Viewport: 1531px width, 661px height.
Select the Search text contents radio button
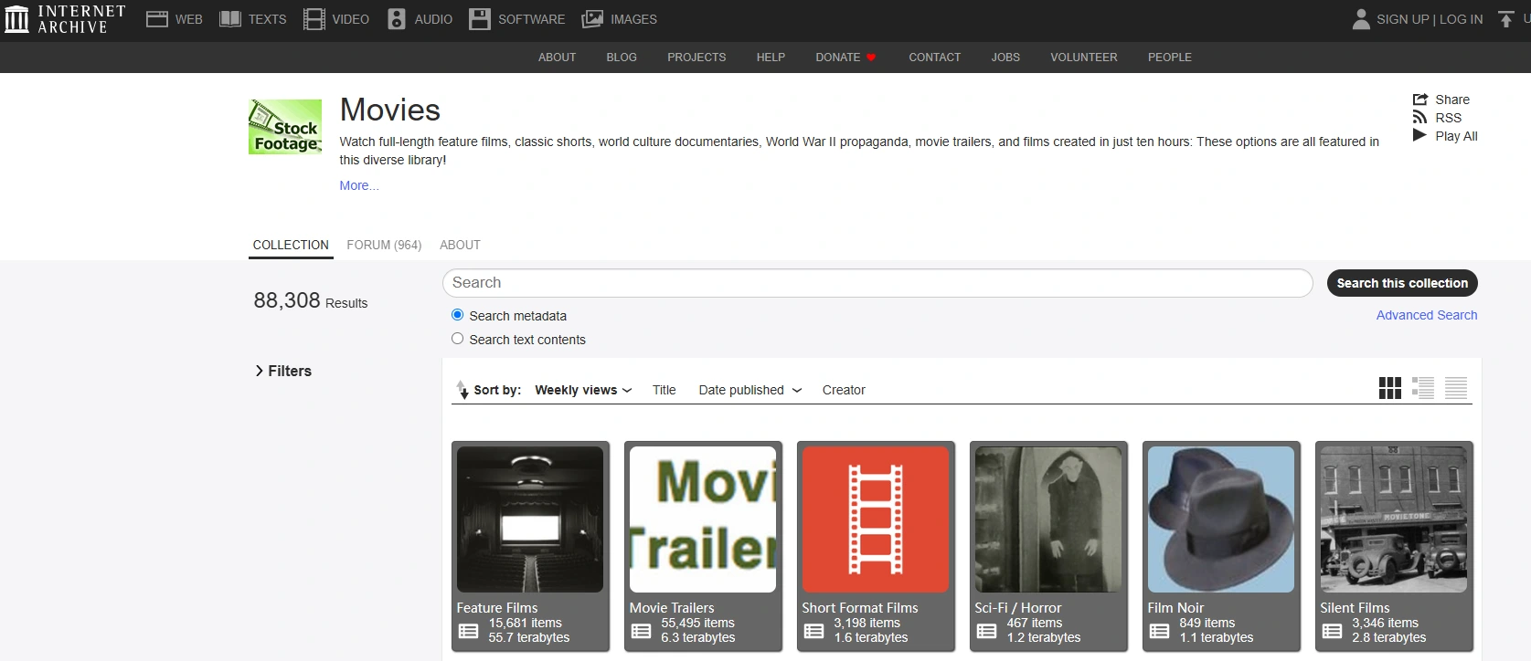click(458, 339)
